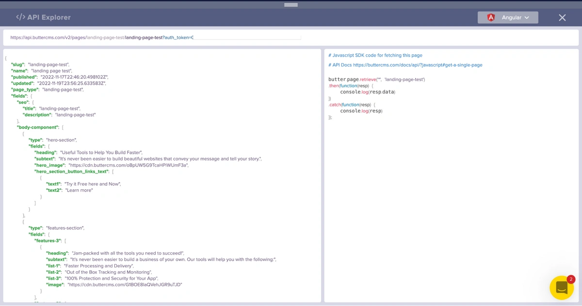Viewport: 582px width, 306px height.
Task: Click the "hero-section" type value
Action: (61, 140)
